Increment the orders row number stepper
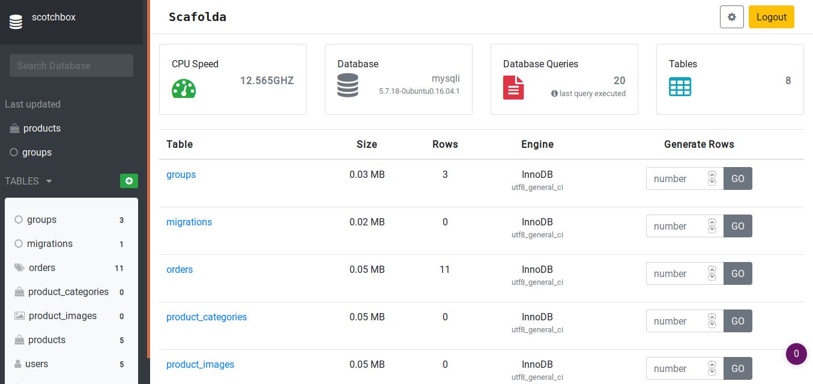The image size is (813, 384). [712, 270]
